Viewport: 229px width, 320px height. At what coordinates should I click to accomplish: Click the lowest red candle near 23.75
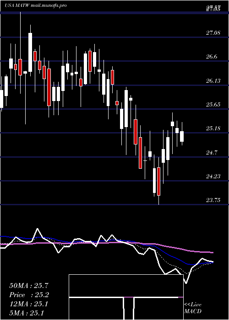coord(158,181)
